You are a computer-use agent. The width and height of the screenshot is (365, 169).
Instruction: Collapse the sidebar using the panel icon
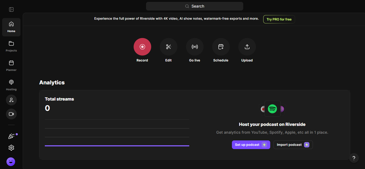coord(11,9)
